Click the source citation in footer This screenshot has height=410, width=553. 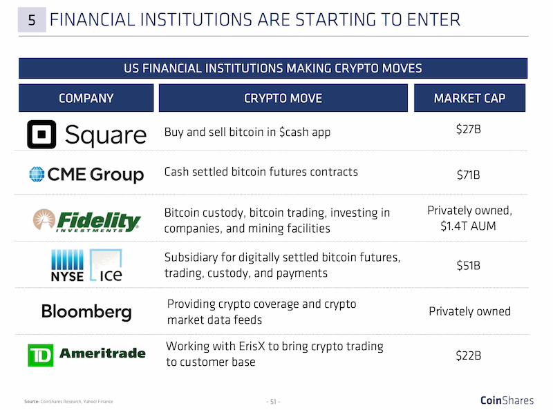tap(68, 401)
